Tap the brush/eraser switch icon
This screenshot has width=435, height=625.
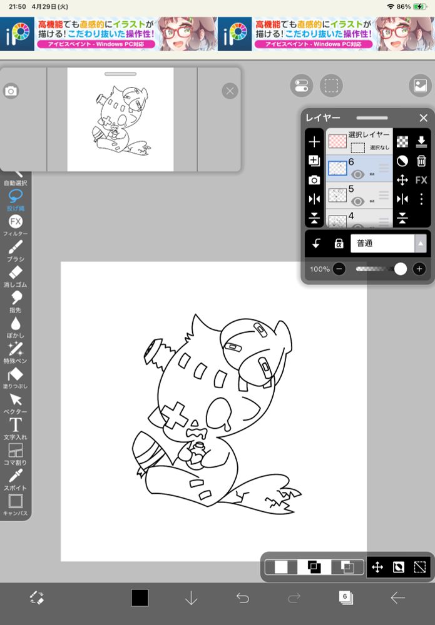pyautogui.click(x=37, y=598)
